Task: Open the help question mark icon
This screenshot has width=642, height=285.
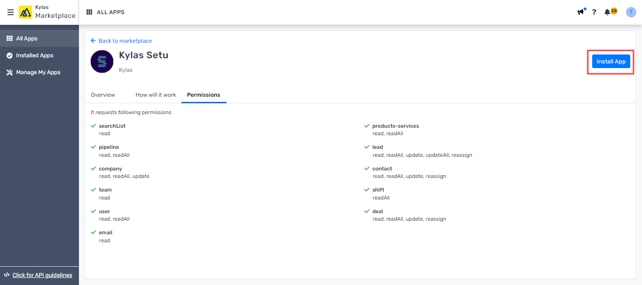Action: pos(594,12)
